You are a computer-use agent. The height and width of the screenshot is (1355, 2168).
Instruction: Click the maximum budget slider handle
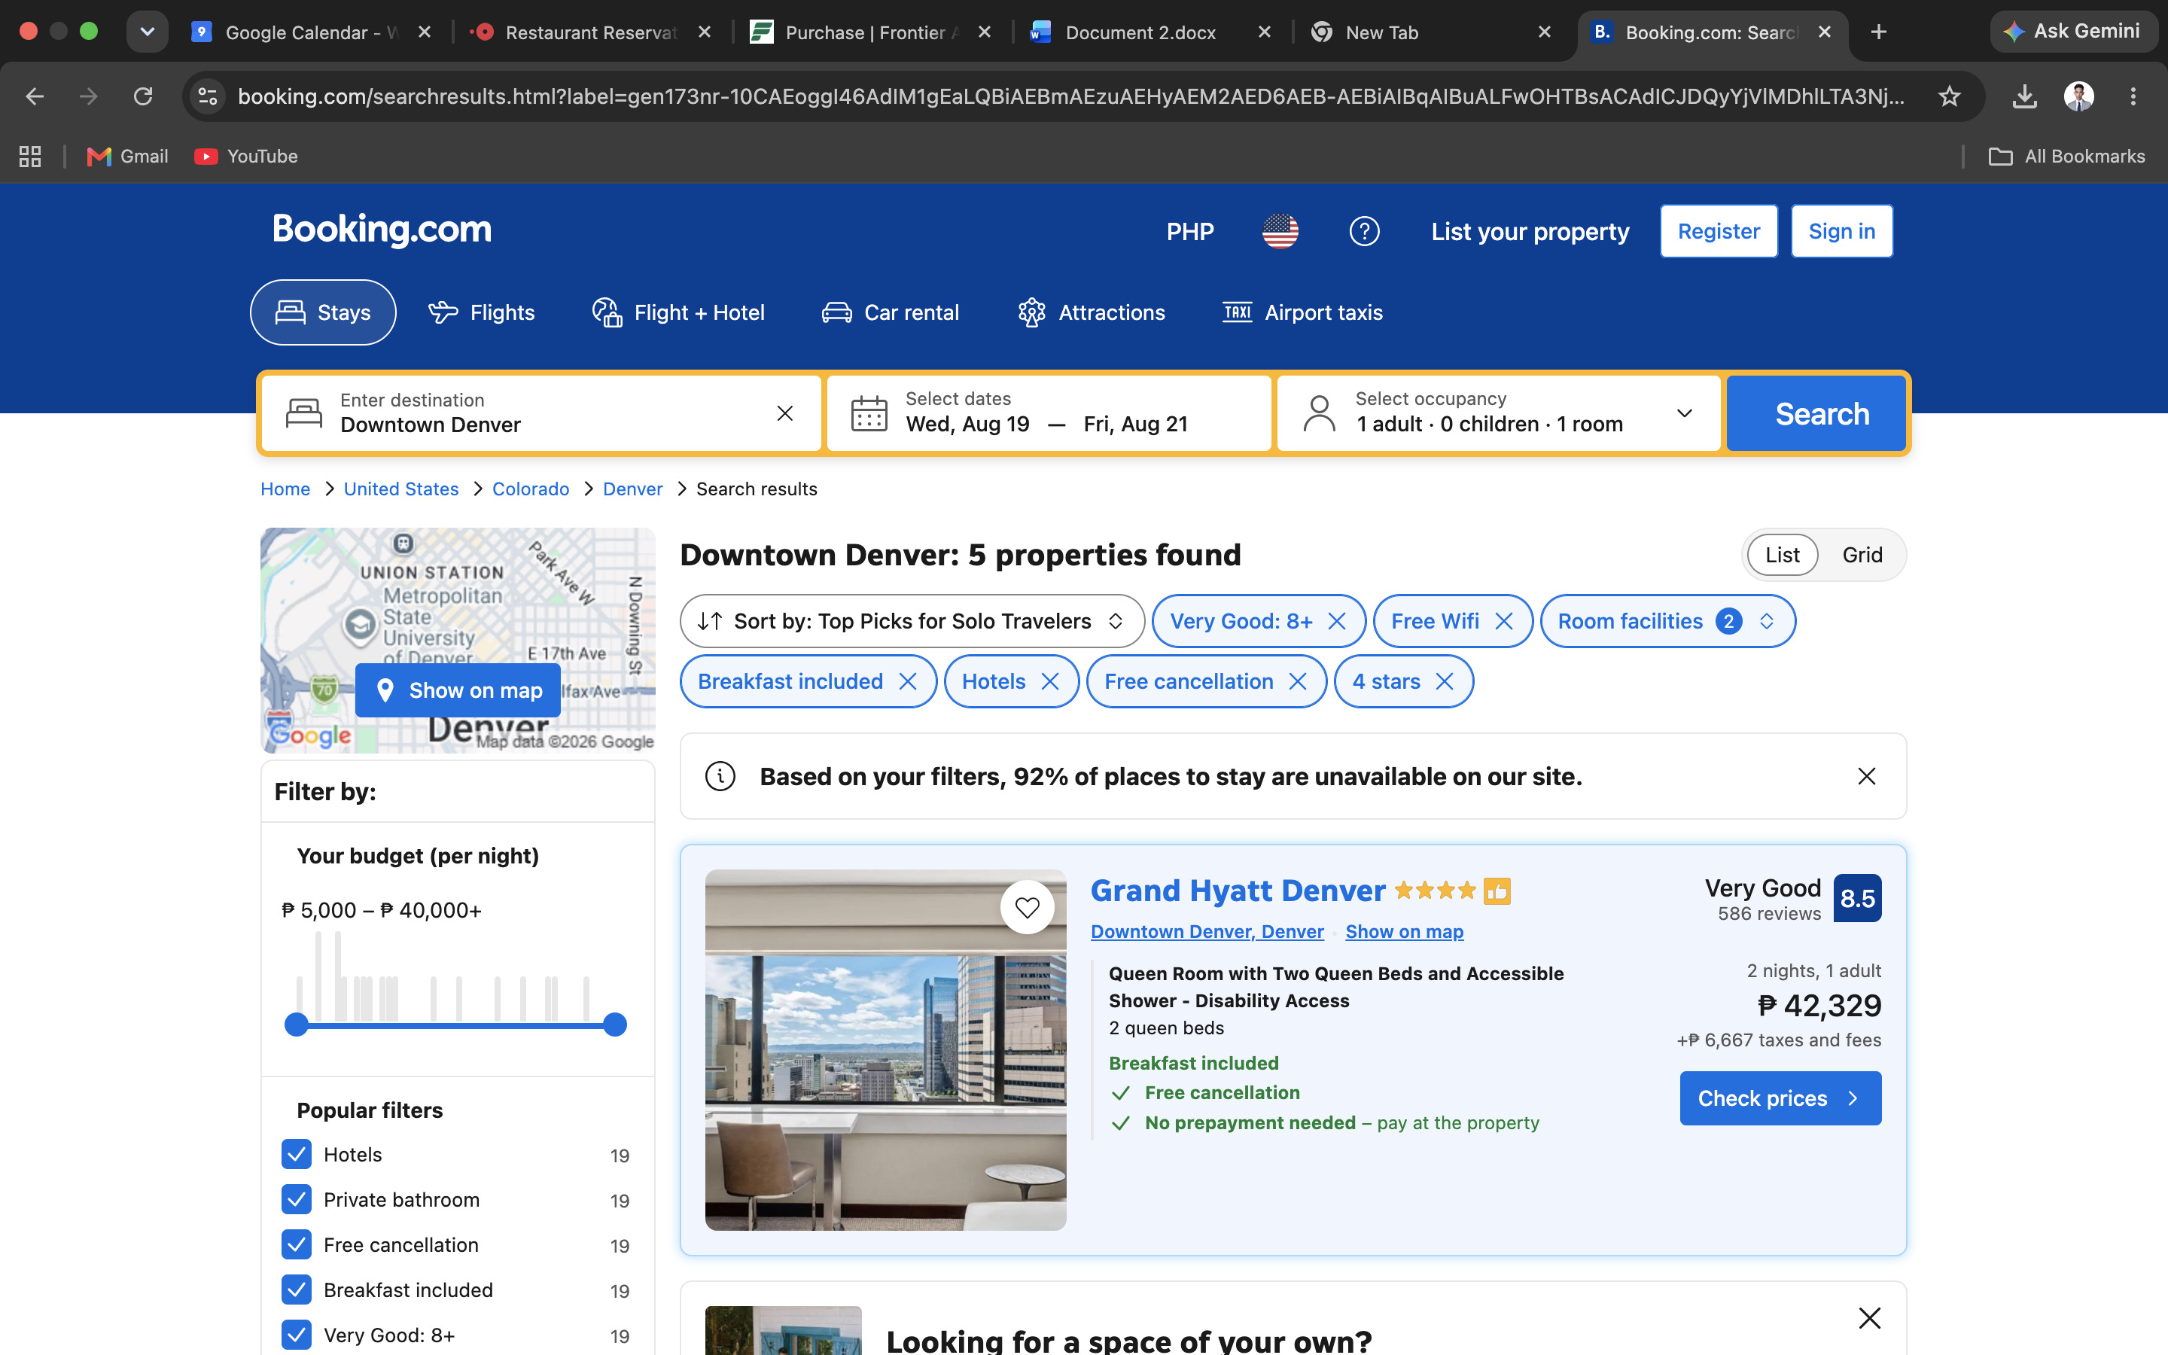tap(614, 1025)
